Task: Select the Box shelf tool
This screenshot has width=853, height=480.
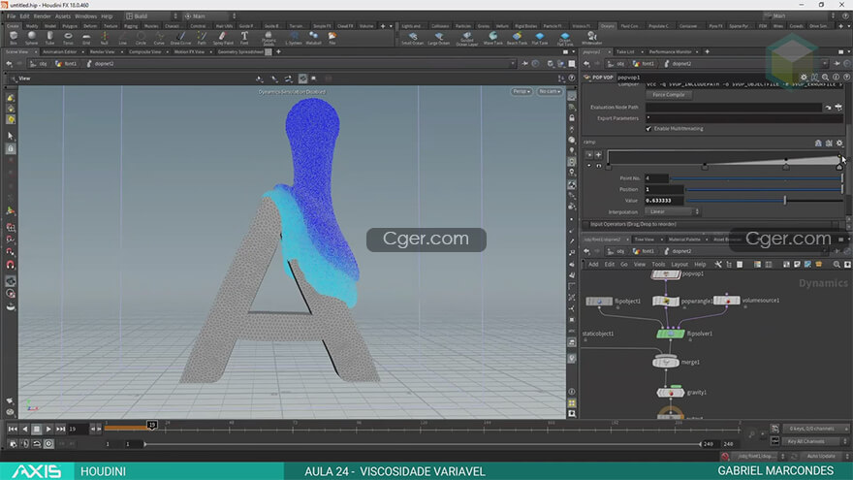Action: 14,38
